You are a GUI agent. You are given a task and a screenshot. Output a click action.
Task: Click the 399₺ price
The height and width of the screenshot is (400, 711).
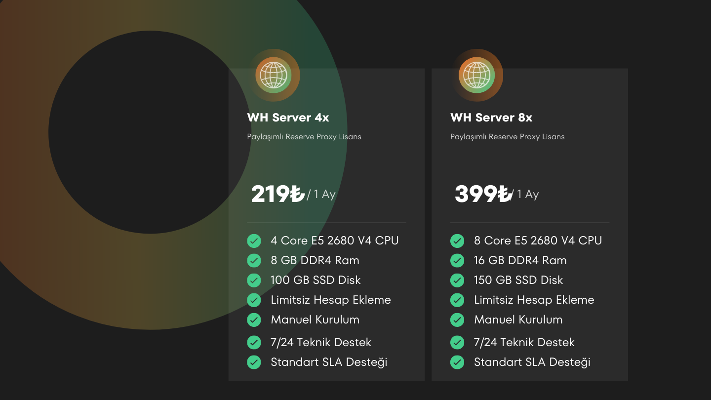pos(482,194)
